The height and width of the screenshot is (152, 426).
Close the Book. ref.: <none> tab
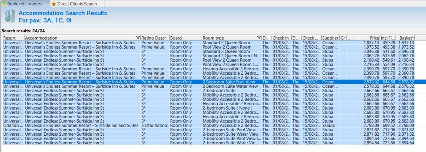coord(46,4)
